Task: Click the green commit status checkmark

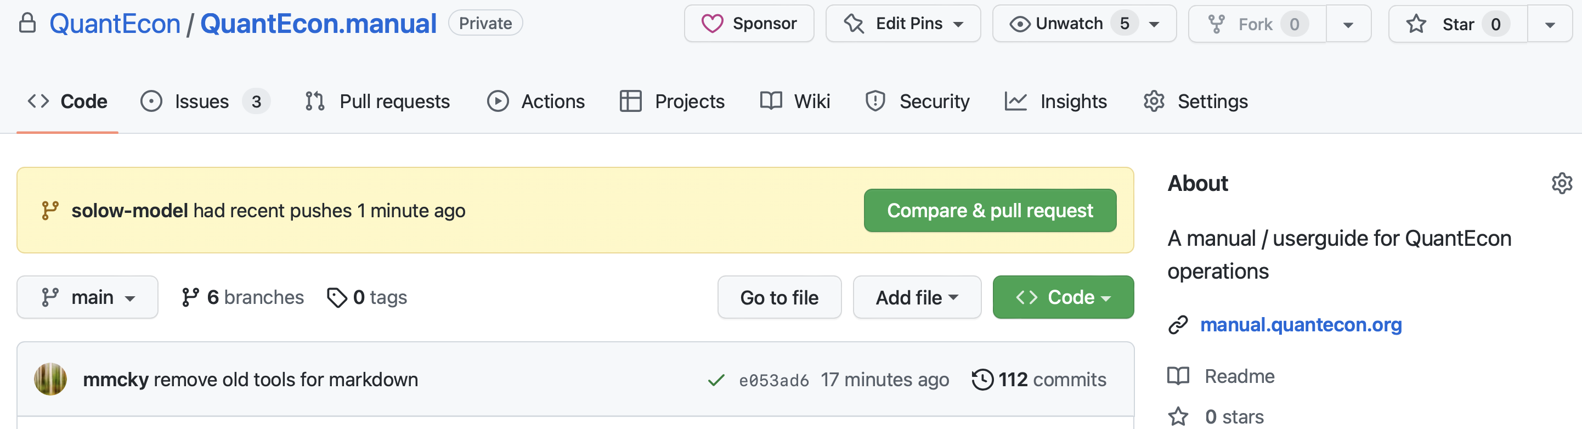Action: coord(715,380)
